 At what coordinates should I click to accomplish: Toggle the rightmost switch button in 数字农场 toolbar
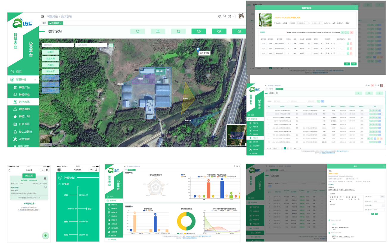click(x=239, y=31)
